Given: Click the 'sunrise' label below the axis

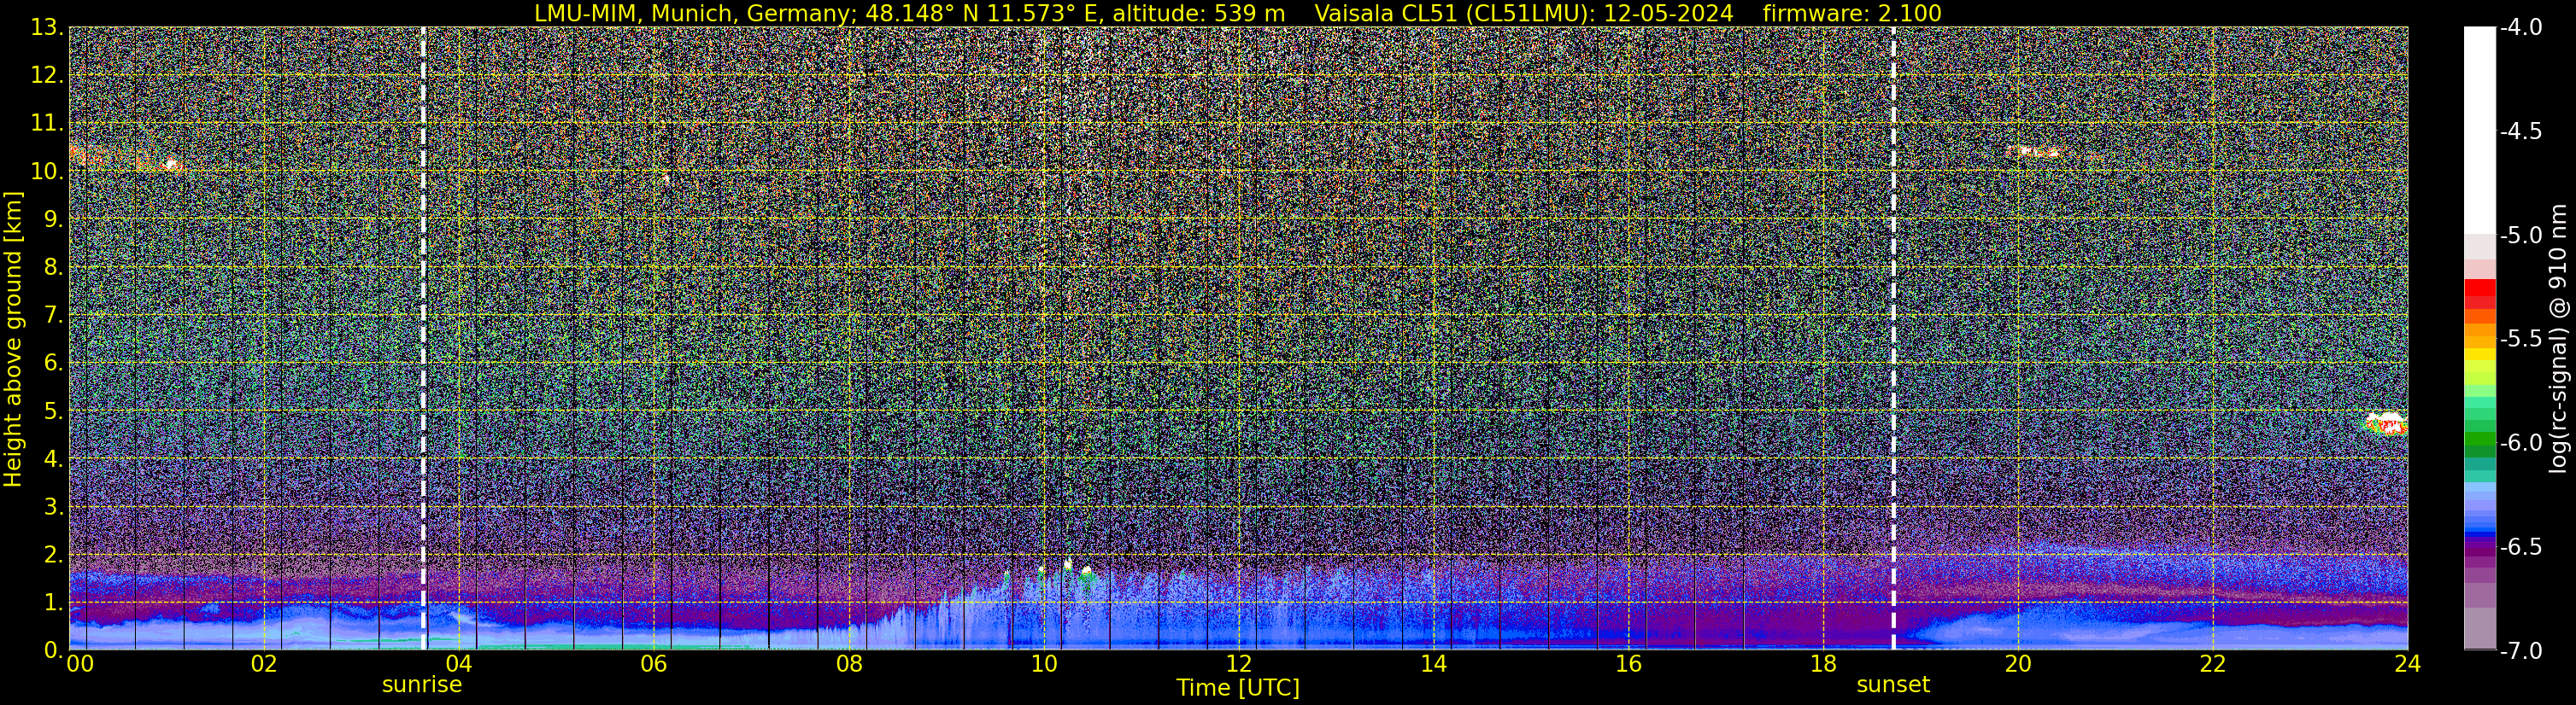Looking at the screenshot, I should pyautogui.click(x=422, y=684).
